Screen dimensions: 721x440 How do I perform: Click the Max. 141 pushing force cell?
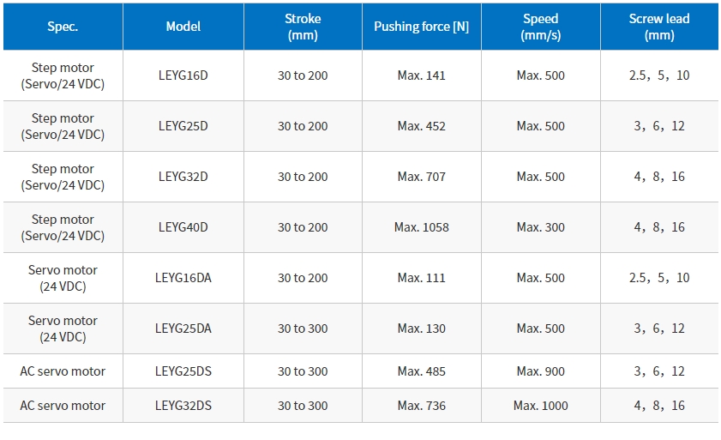422,75
